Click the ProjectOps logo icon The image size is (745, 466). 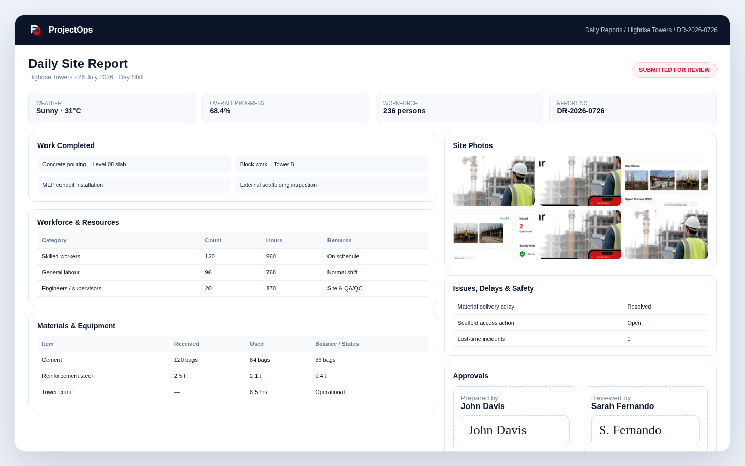pyautogui.click(x=36, y=30)
